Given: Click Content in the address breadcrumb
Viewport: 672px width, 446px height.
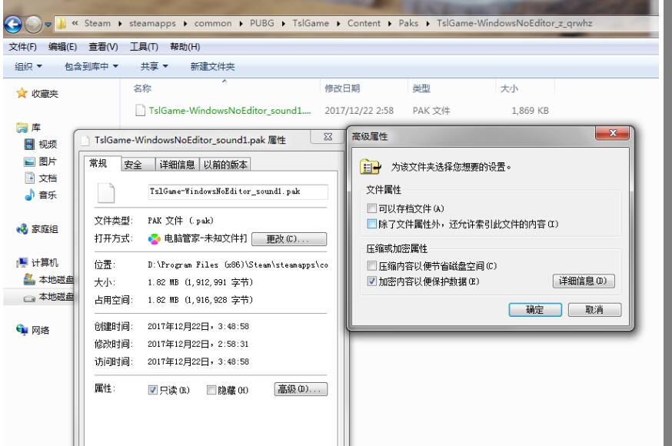Looking at the screenshot, I should (364, 23).
